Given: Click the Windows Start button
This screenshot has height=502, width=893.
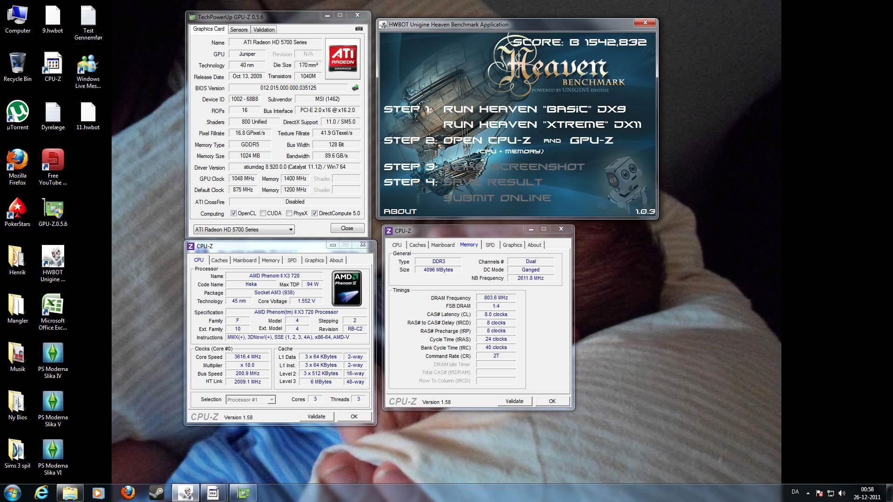Looking at the screenshot, I should pyautogui.click(x=13, y=493).
